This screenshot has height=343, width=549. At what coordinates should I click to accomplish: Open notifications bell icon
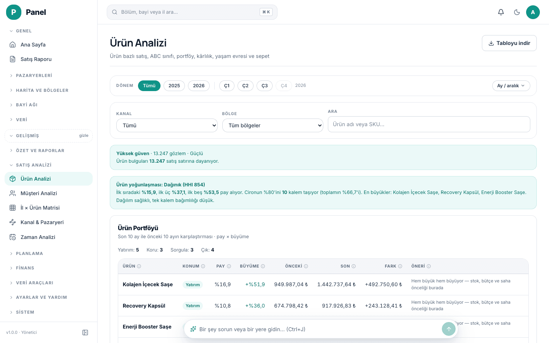[x=501, y=12]
